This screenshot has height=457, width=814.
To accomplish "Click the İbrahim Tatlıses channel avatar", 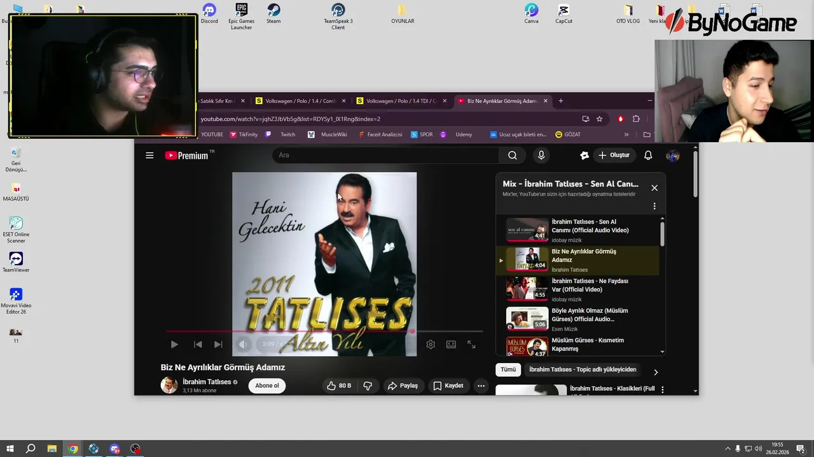I will click(x=169, y=385).
